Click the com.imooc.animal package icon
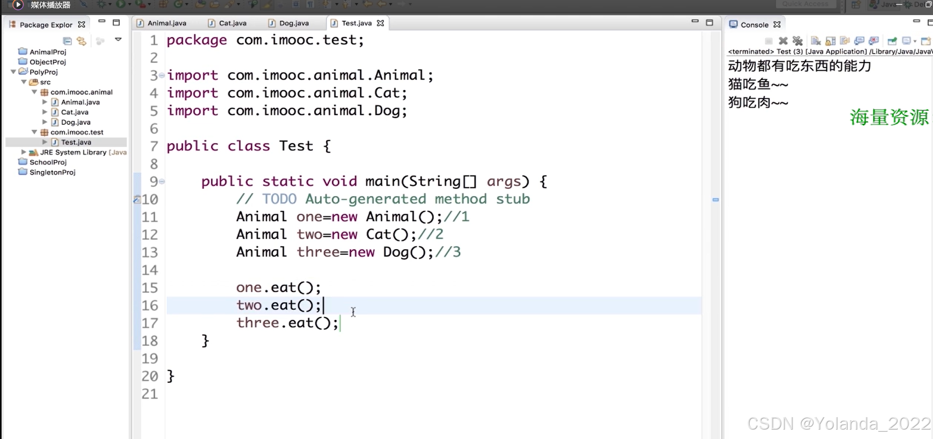This screenshot has height=439, width=933. click(44, 92)
